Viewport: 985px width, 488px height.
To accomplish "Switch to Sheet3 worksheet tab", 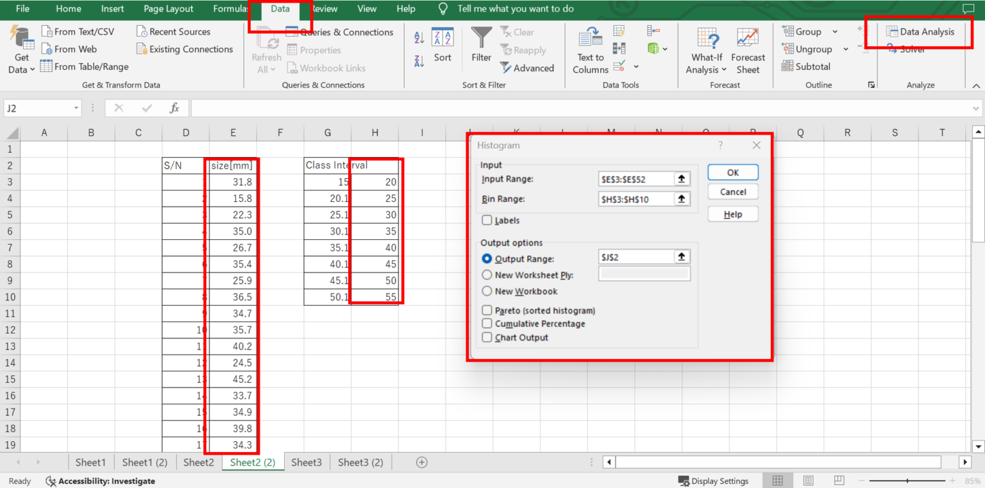I will click(x=307, y=462).
